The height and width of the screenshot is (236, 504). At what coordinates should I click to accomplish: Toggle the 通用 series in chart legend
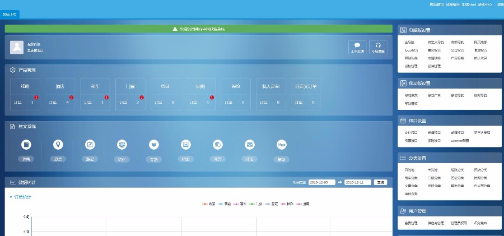coord(303,204)
